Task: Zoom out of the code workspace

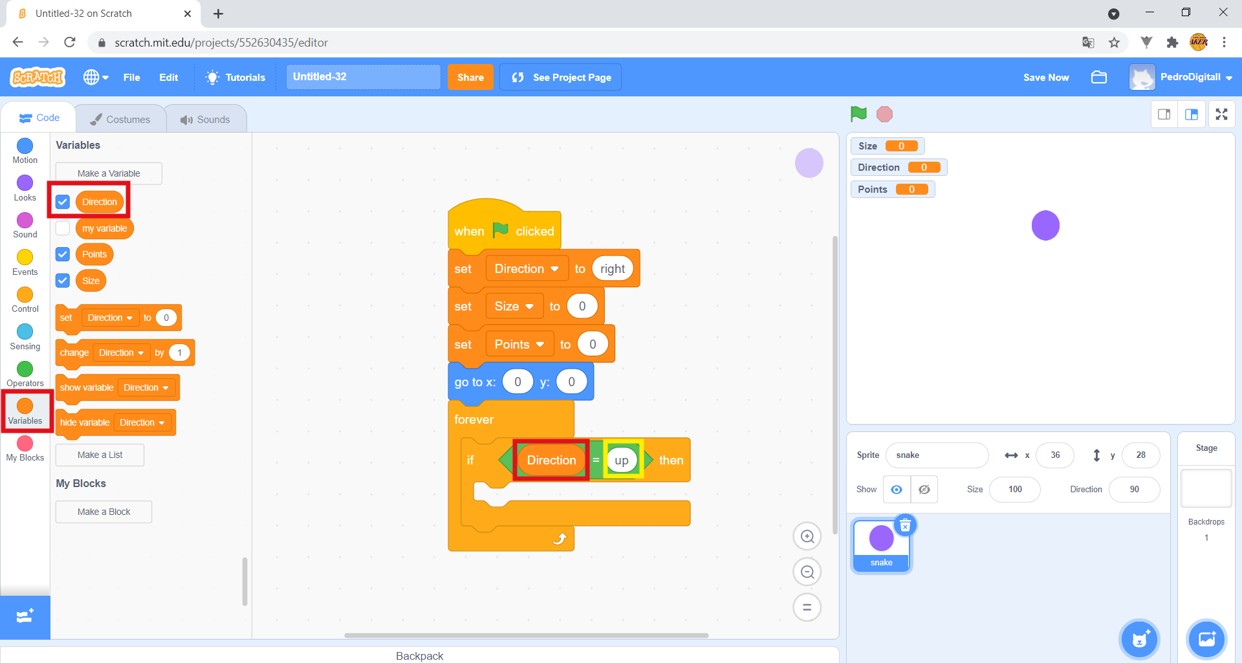Action: click(x=807, y=572)
